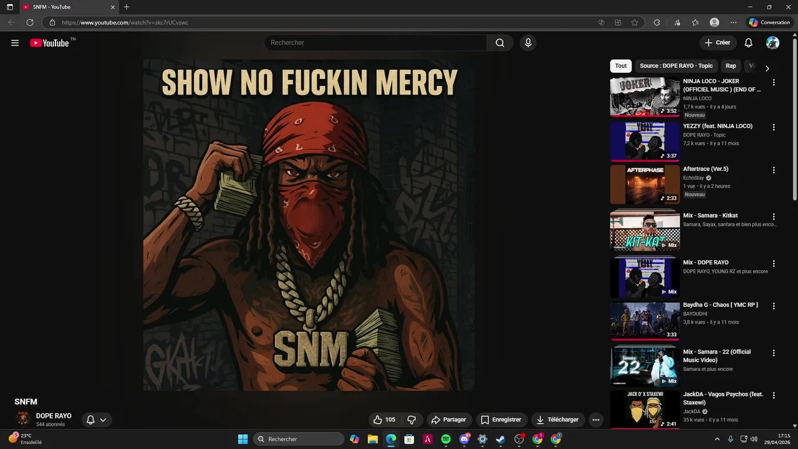
Task: Open the browser tab actions menu
Action: [9, 7]
